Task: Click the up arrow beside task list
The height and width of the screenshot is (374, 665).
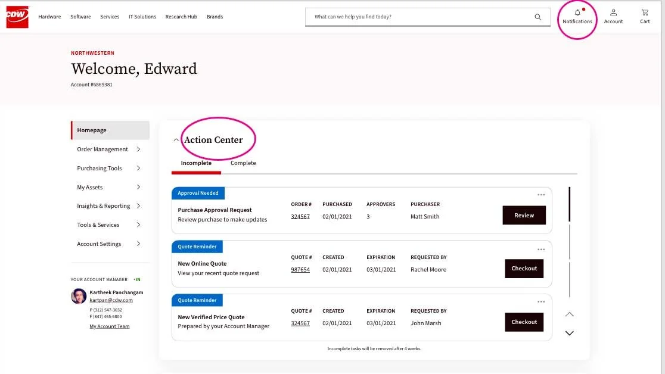Action: pos(570,314)
